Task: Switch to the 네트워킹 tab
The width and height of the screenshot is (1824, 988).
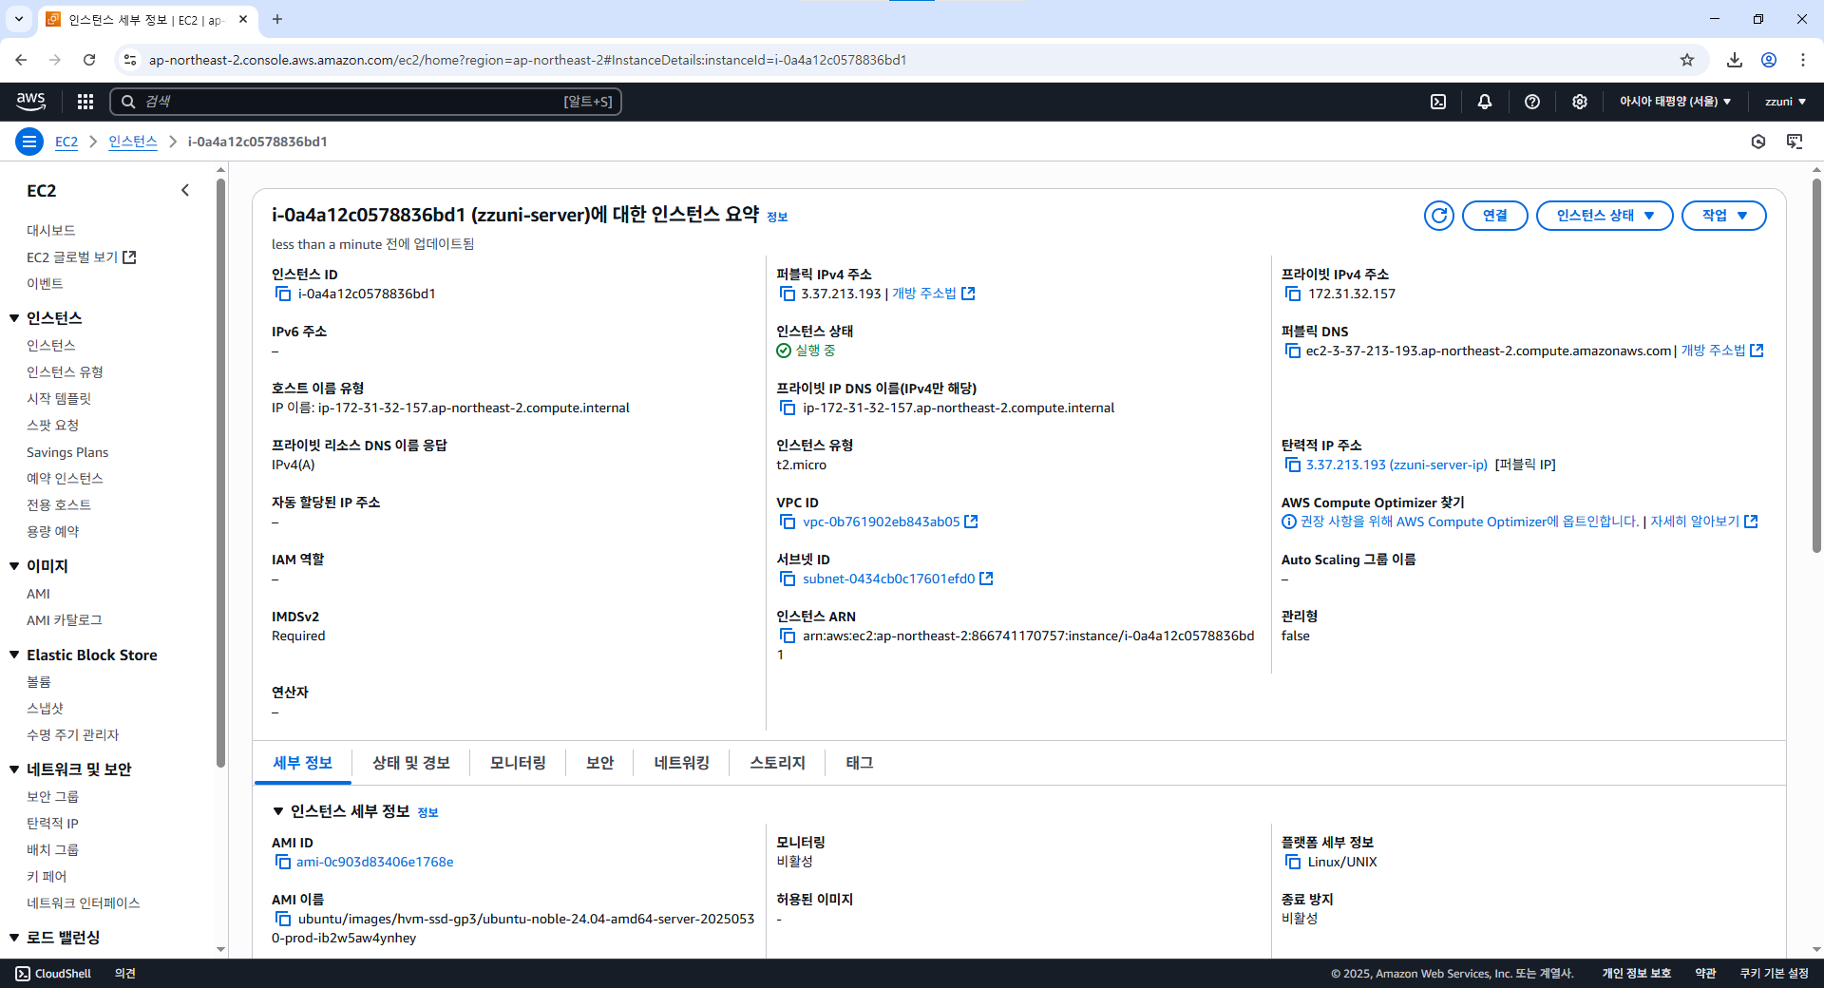Action: (x=681, y=763)
